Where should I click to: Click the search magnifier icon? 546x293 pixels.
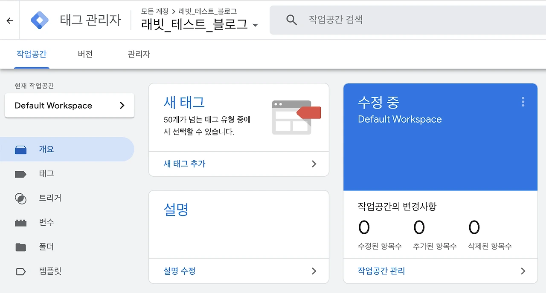[291, 20]
